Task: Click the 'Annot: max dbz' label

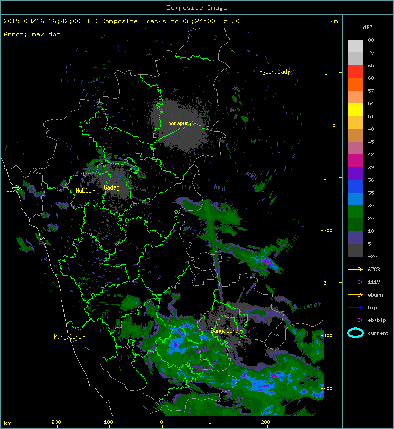Action: coord(32,34)
